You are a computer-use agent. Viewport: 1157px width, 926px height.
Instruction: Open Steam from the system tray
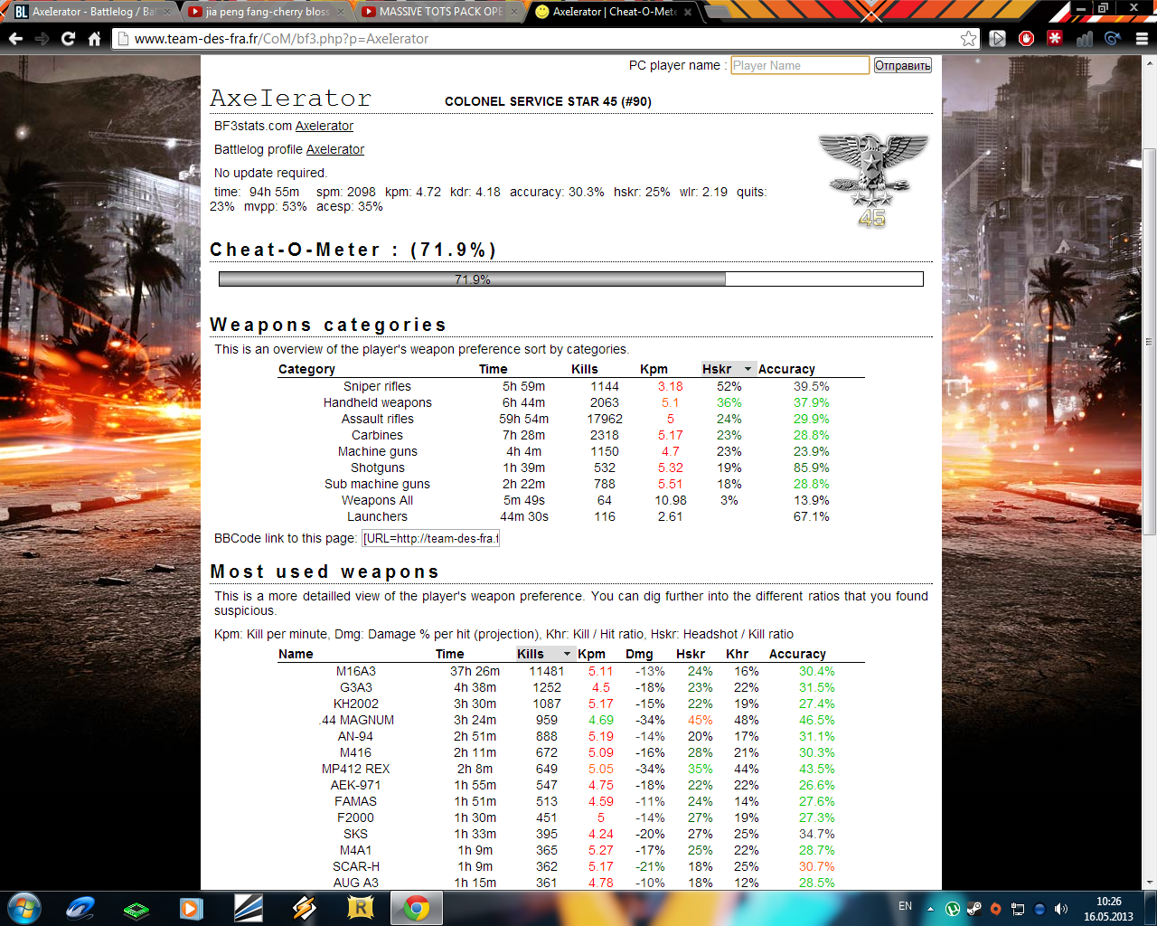974,909
